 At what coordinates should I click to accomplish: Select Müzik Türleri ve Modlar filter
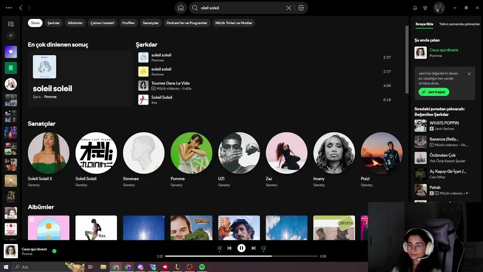click(234, 23)
